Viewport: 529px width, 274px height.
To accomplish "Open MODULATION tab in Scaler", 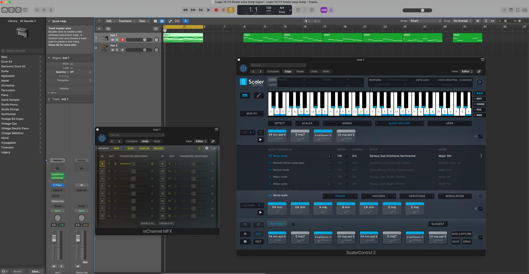I will point(455,196).
